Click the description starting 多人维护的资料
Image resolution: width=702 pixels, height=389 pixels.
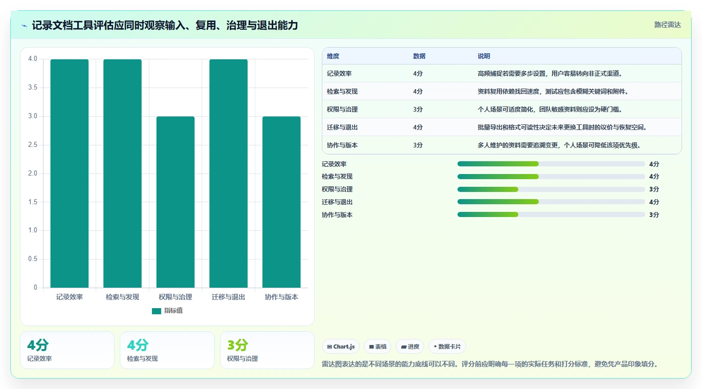(559, 145)
